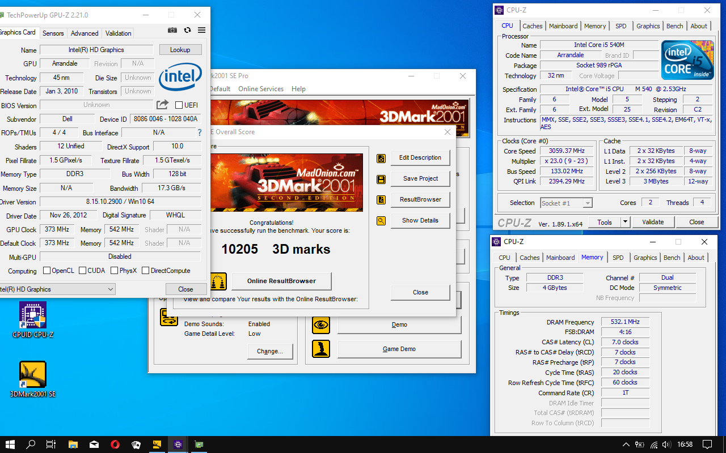Image resolution: width=726 pixels, height=453 pixels.
Task: Open Opera browser from taskbar
Action: pyautogui.click(x=115, y=445)
